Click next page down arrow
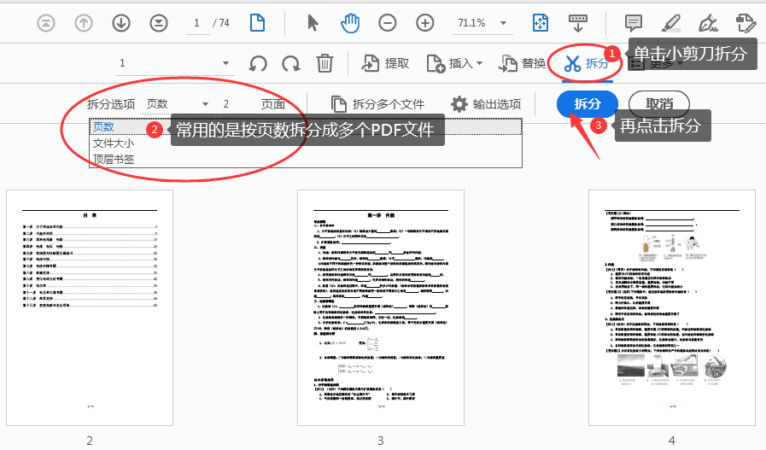Viewport: 766px width, 450px height. tap(121, 23)
